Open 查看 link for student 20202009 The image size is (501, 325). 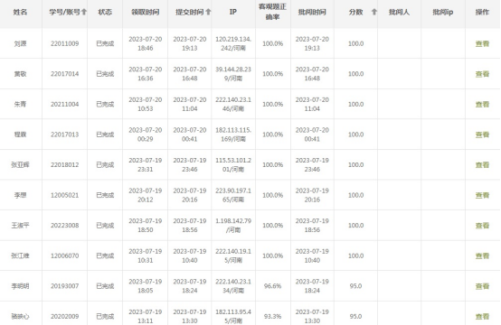[482, 316]
